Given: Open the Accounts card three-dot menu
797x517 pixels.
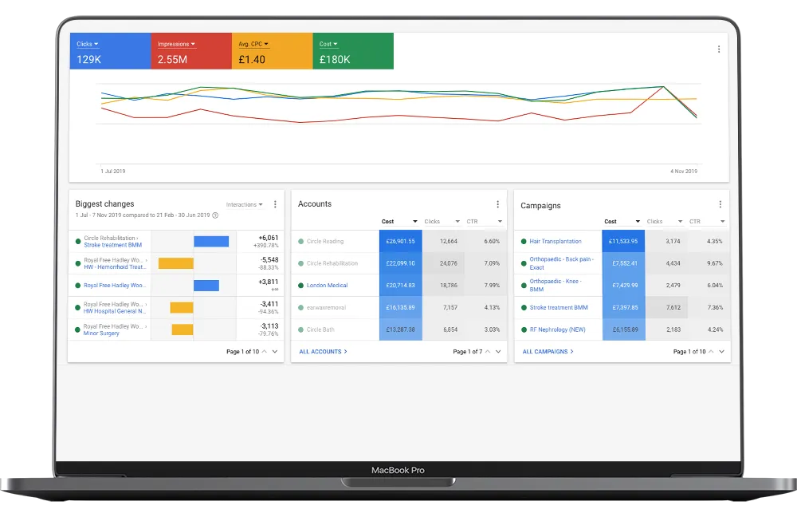Looking at the screenshot, I should click(x=497, y=204).
